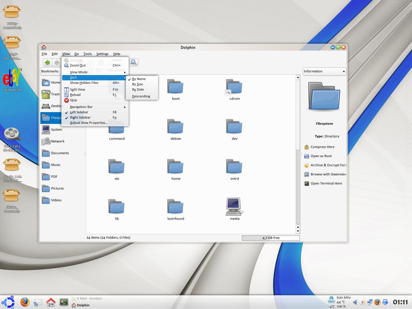Click the peazip archive desktop icon

tap(12, 165)
